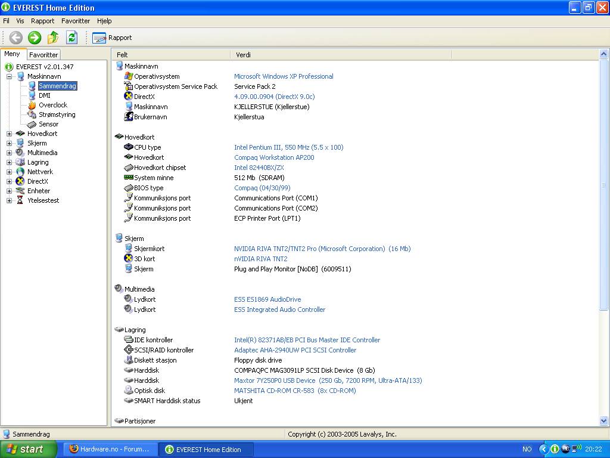Image resolution: width=610 pixels, height=458 pixels.
Task: Expand the Multimedia tree node
Action: (x=10, y=153)
